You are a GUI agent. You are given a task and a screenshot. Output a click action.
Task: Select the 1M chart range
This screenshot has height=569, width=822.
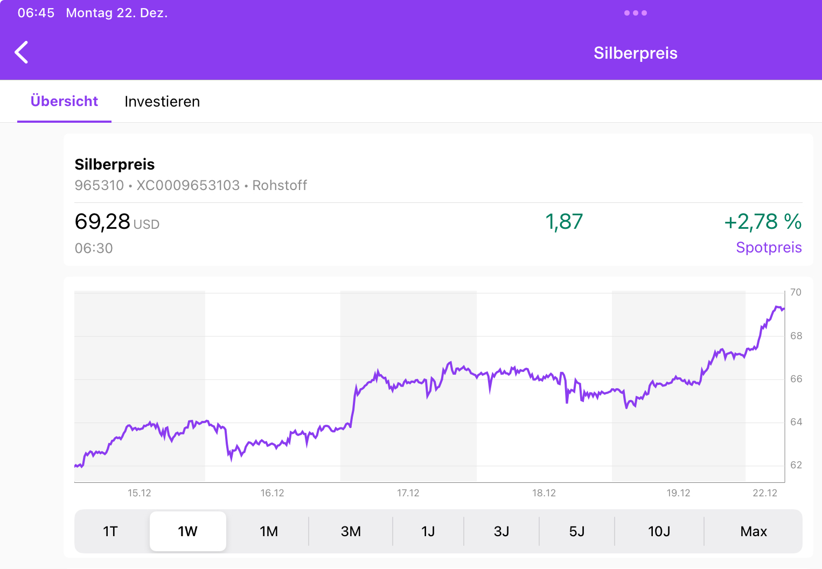pos(269,531)
